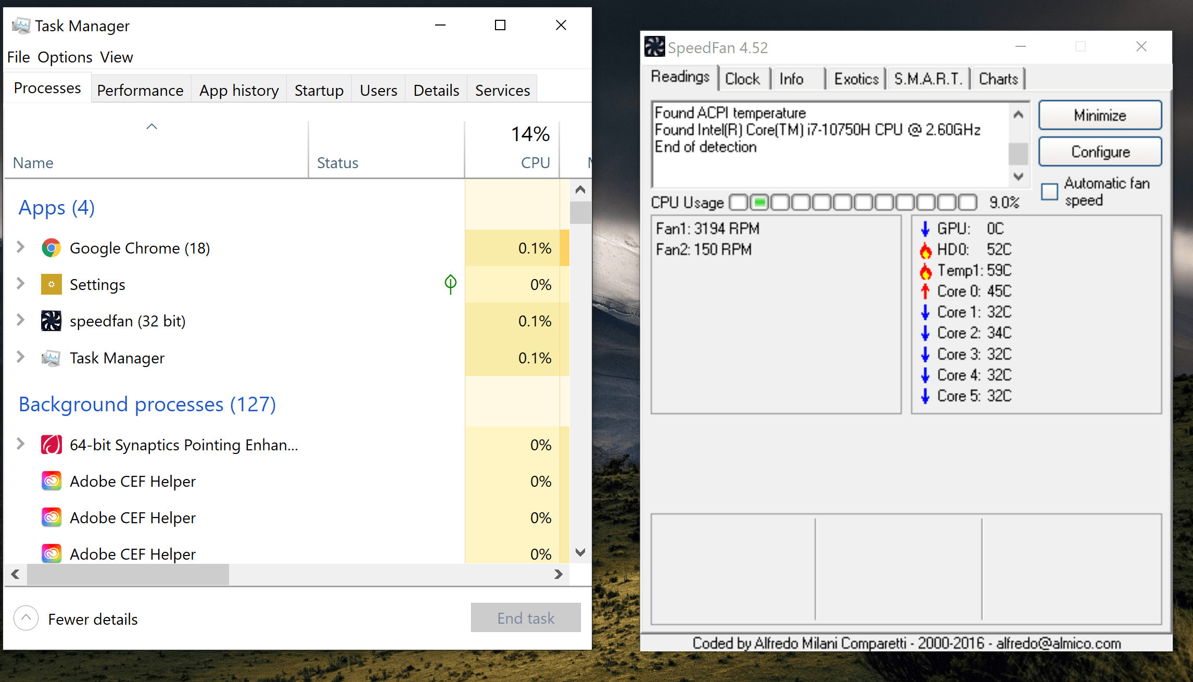The width and height of the screenshot is (1193, 682).
Task: Click the blue down arrow beside GPU temperature
Action: [x=925, y=229]
